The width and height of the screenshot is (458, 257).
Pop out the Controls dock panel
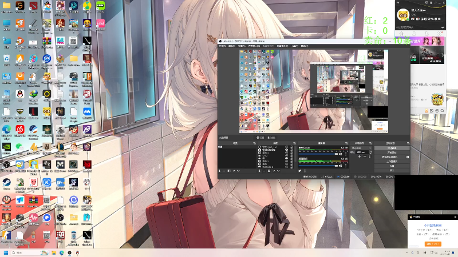[x=408, y=143]
